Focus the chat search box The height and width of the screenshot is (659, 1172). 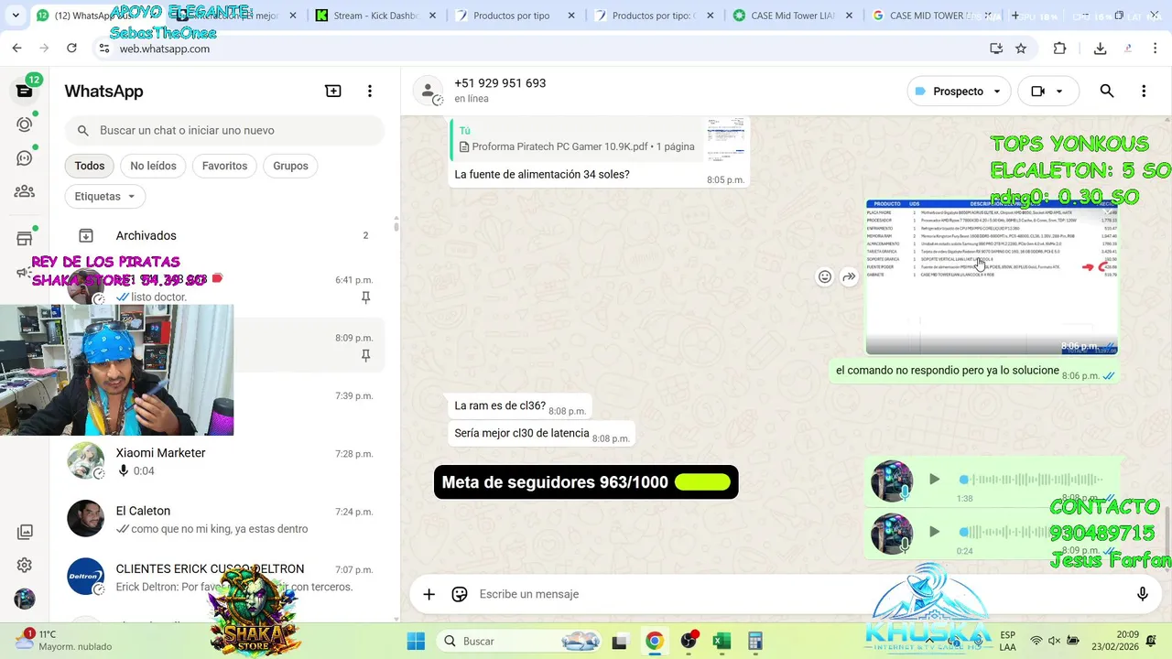224,131
